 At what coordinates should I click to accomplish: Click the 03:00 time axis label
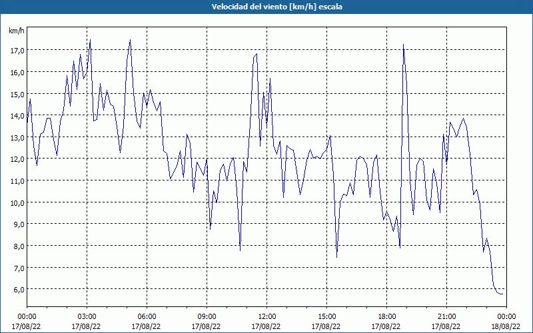point(87,317)
